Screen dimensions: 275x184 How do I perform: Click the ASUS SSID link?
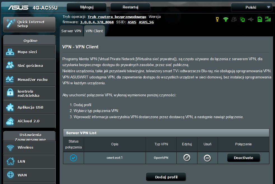[x=132, y=22]
